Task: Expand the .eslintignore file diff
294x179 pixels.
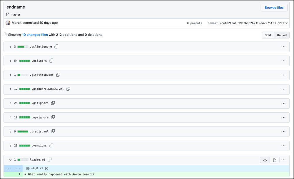Action: tap(10, 47)
